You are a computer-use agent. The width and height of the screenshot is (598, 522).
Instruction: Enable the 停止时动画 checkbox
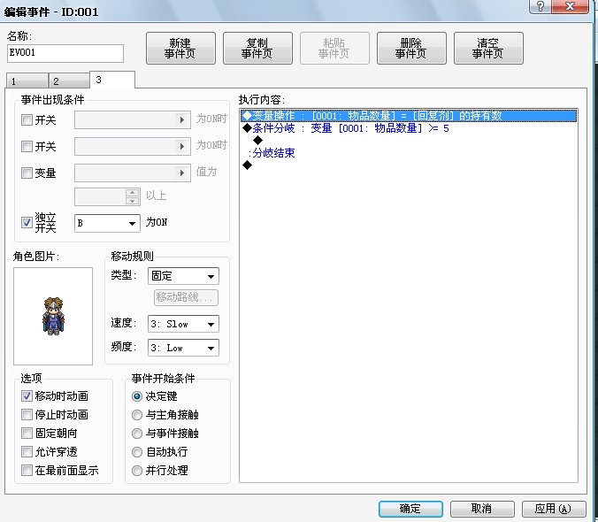[x=27, y=414]
